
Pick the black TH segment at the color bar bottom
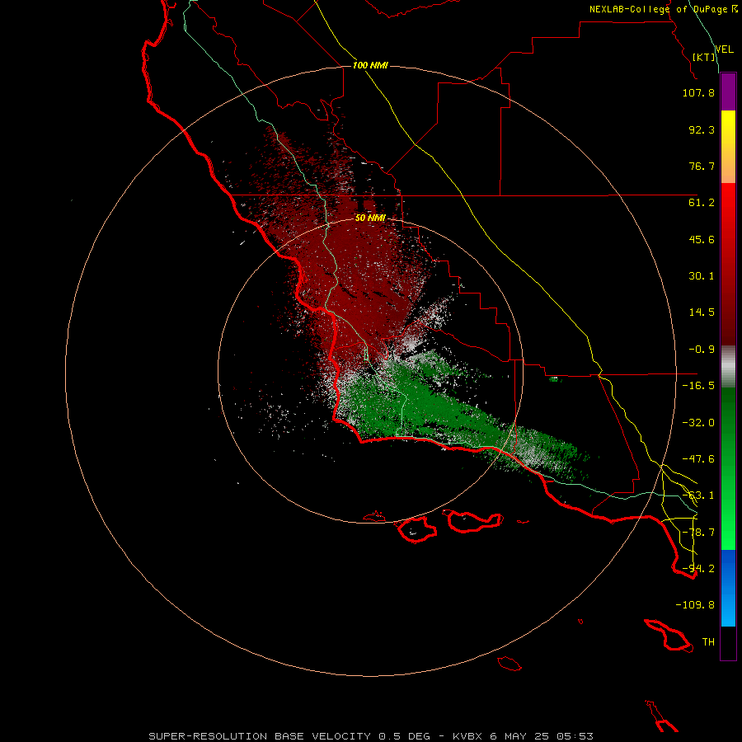[728, 642]
